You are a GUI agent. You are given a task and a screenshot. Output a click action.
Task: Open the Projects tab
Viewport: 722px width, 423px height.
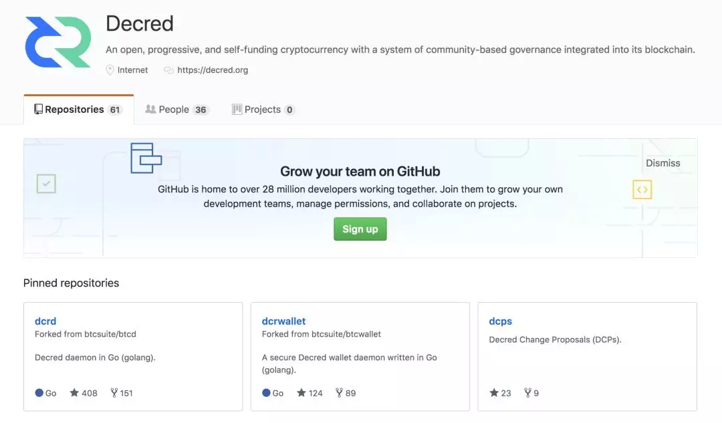click(x=263, y=110)
